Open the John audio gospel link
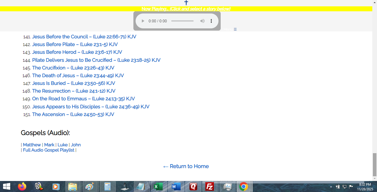This screenshot has width=377, height=192. coord(76,145)
